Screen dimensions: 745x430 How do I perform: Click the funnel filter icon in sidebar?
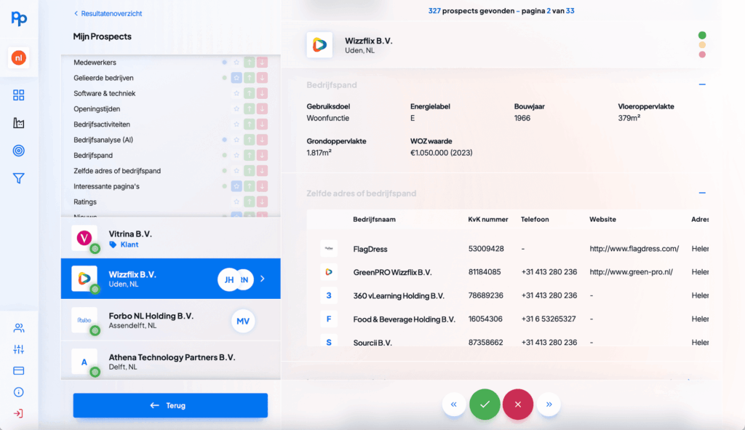click(x=19, y=178)
